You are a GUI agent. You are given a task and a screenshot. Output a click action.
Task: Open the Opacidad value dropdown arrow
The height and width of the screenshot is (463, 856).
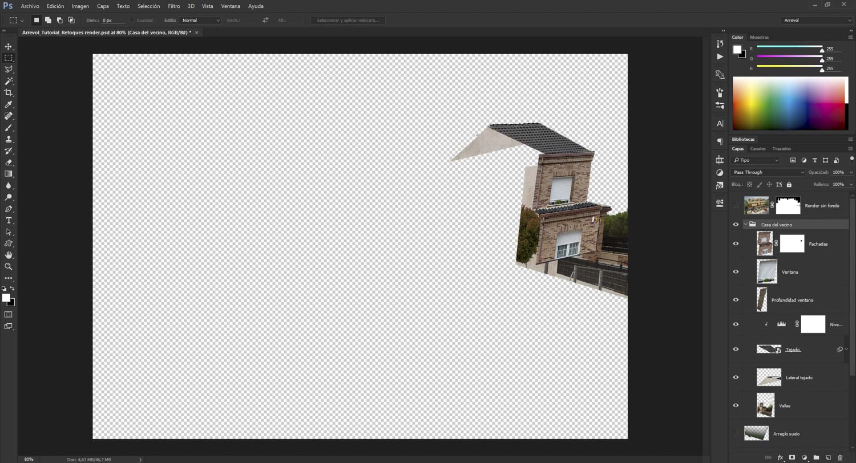tap(851, 172)
